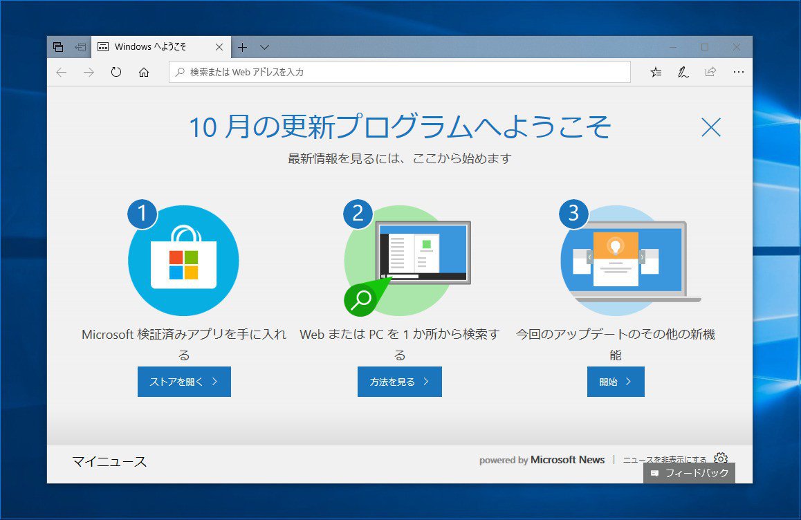This screenshot has height=520, width=801.
Task: Open the Settings and more ellipsis menu
Action: 738,72
